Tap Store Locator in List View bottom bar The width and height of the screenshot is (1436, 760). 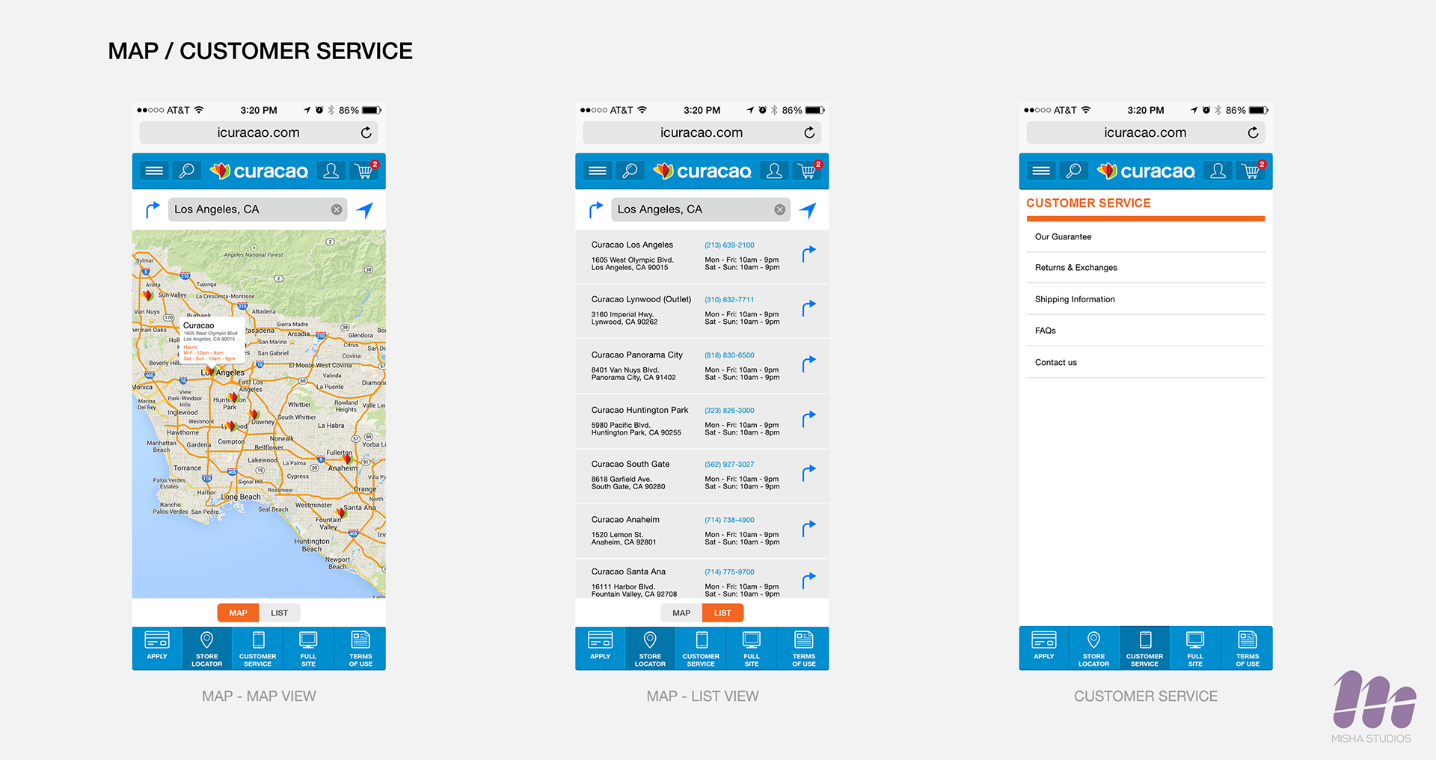(650, 647)
